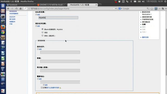
Task: Launch the Terminal from the dock
Action: [3, 16]
